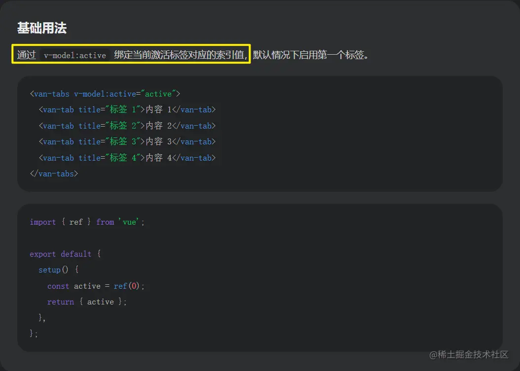Screen dimensions: 520x371
Task: Select code line with 标签 4
Action: pos(127,158)
